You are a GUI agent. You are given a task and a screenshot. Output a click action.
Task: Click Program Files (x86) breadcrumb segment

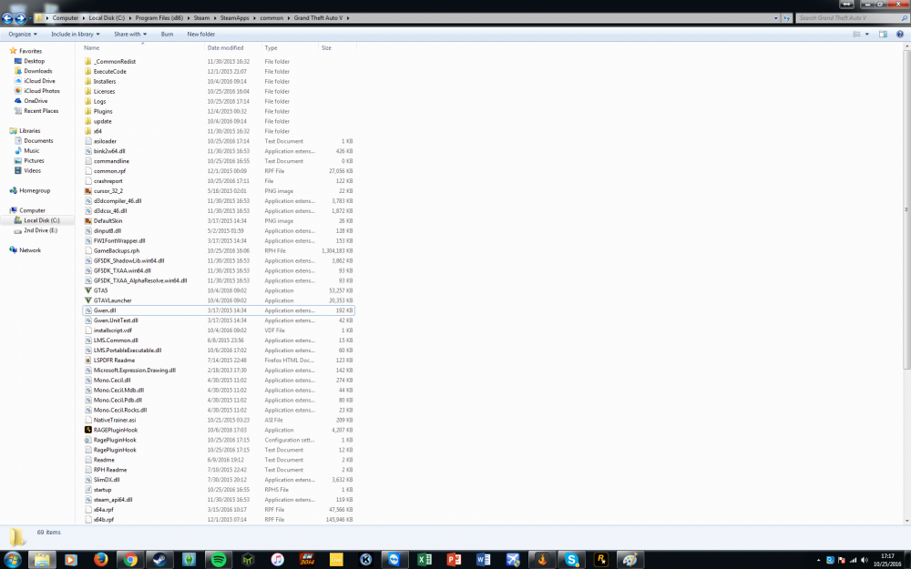pos(159,18)
